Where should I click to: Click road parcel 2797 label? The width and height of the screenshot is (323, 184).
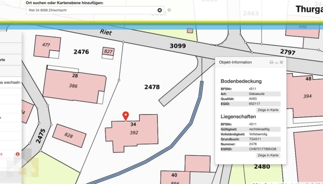(x=288, y=52)
